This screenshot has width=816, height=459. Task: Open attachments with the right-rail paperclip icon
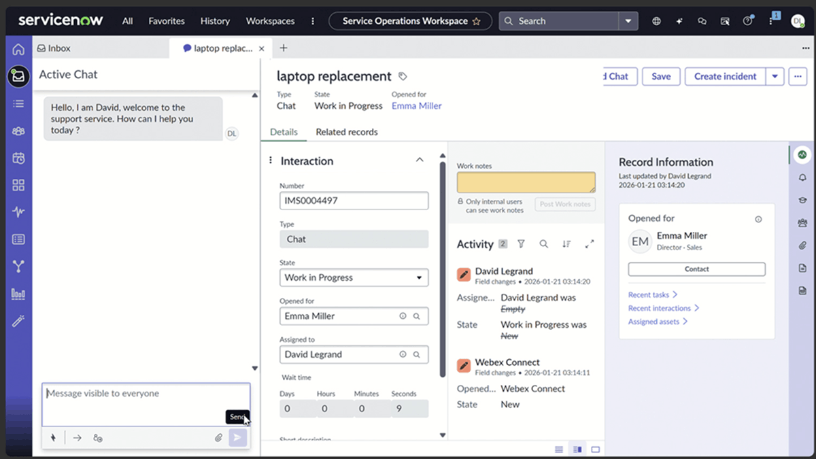tap(803, 245)
